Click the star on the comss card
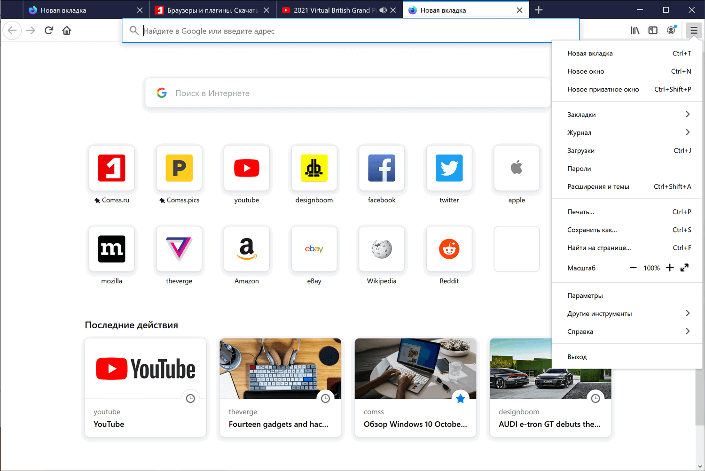 point(460,398)
